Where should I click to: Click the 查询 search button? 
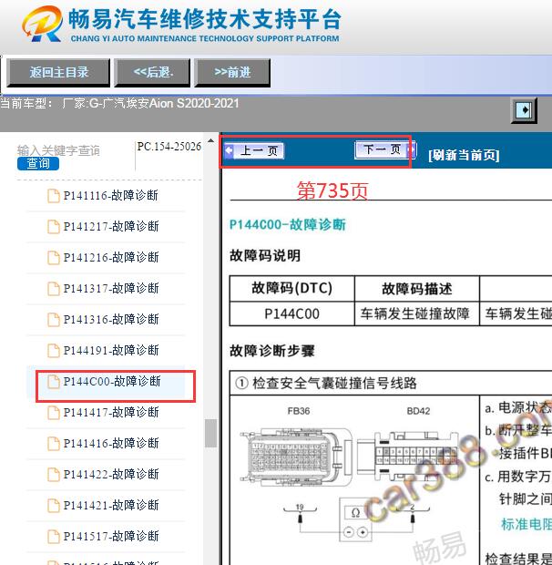tap(38, 164)
